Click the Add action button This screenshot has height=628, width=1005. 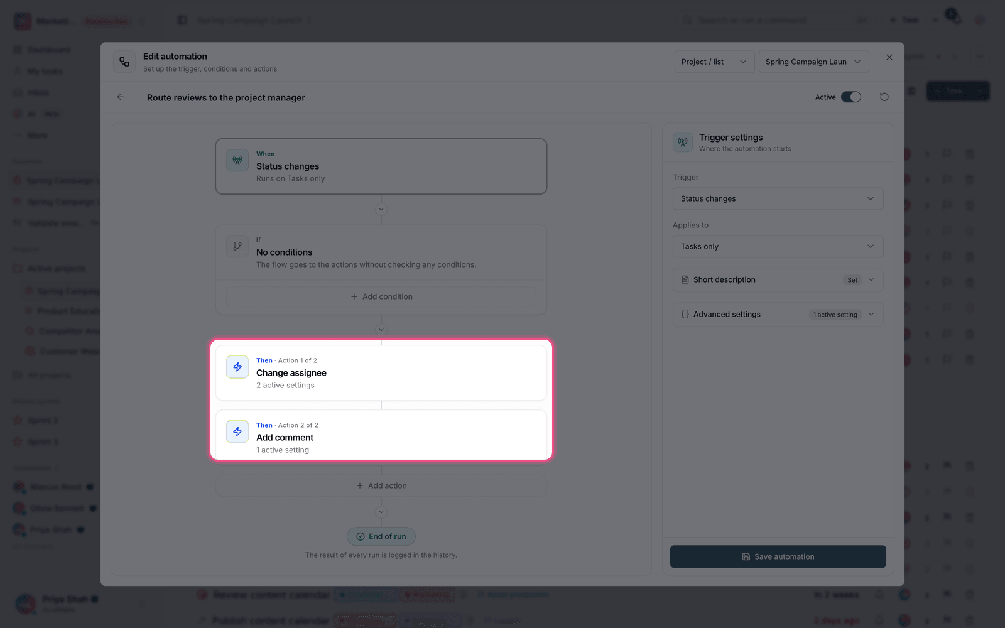click(381, 485)
